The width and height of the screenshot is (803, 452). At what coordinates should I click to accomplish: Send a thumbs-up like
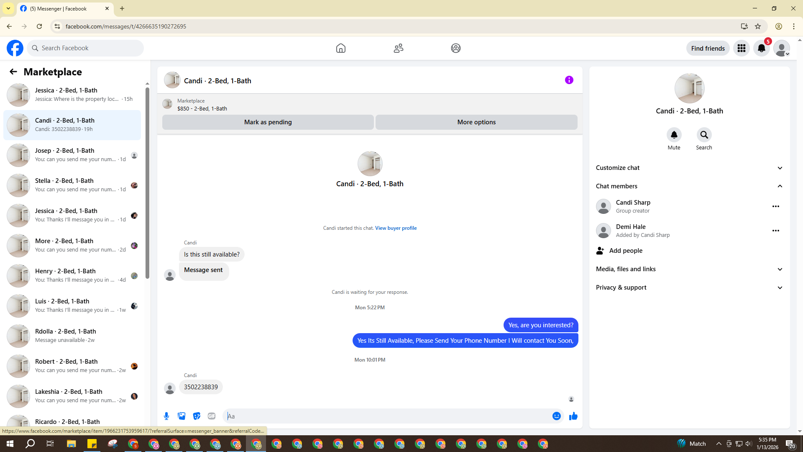573,416
